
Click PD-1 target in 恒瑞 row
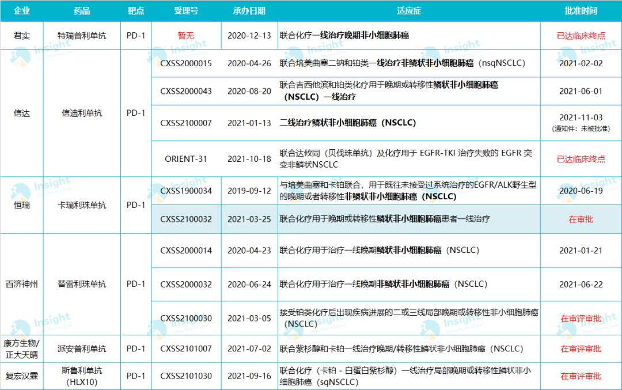[136, 205]
